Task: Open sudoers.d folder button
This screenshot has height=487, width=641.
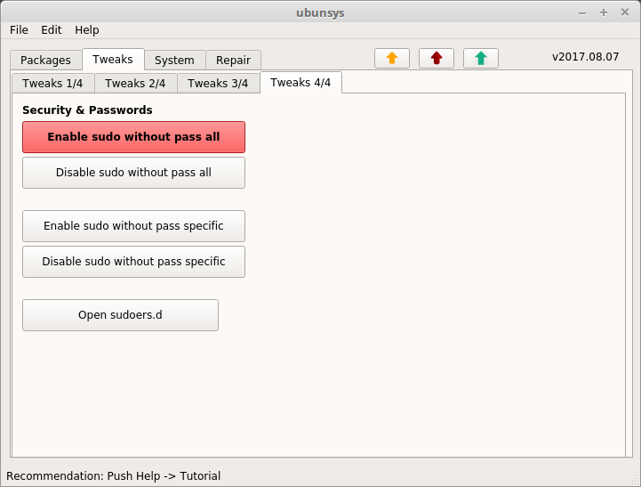Action: [120, 315]
